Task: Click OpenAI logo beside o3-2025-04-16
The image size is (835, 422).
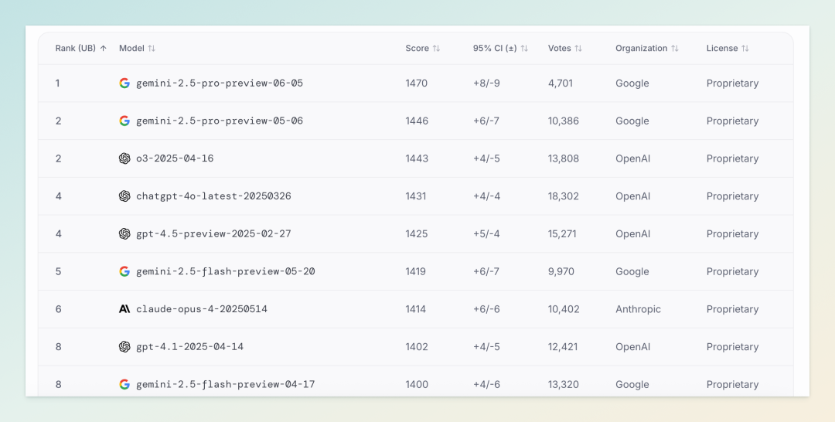Action: pos(124,158)
